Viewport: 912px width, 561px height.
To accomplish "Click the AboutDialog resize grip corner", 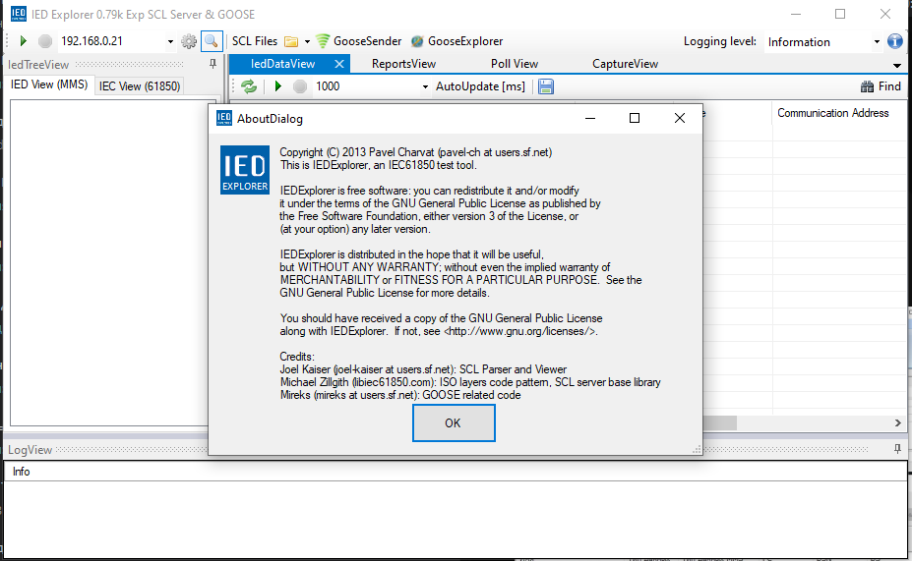I will [x=697, y=450].
